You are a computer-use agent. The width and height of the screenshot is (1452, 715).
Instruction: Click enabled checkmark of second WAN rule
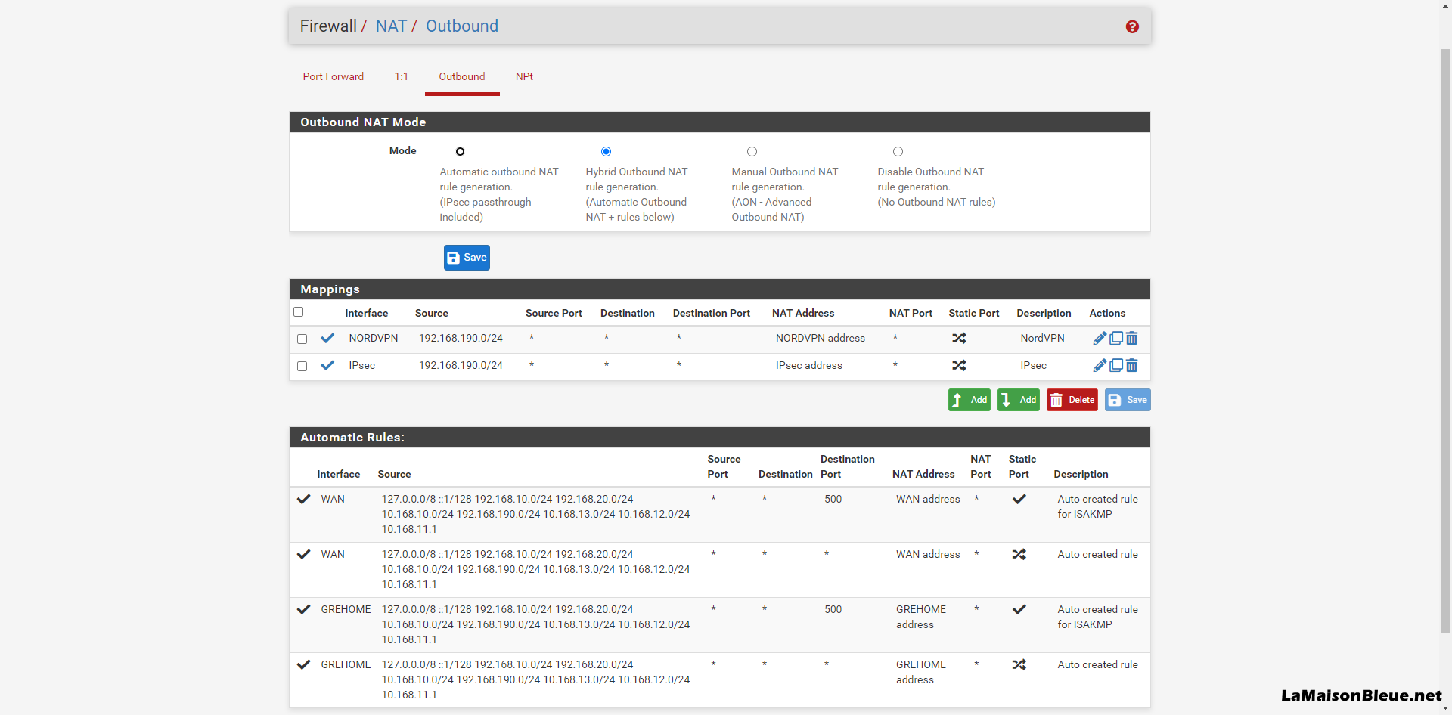tap(304, 554)
